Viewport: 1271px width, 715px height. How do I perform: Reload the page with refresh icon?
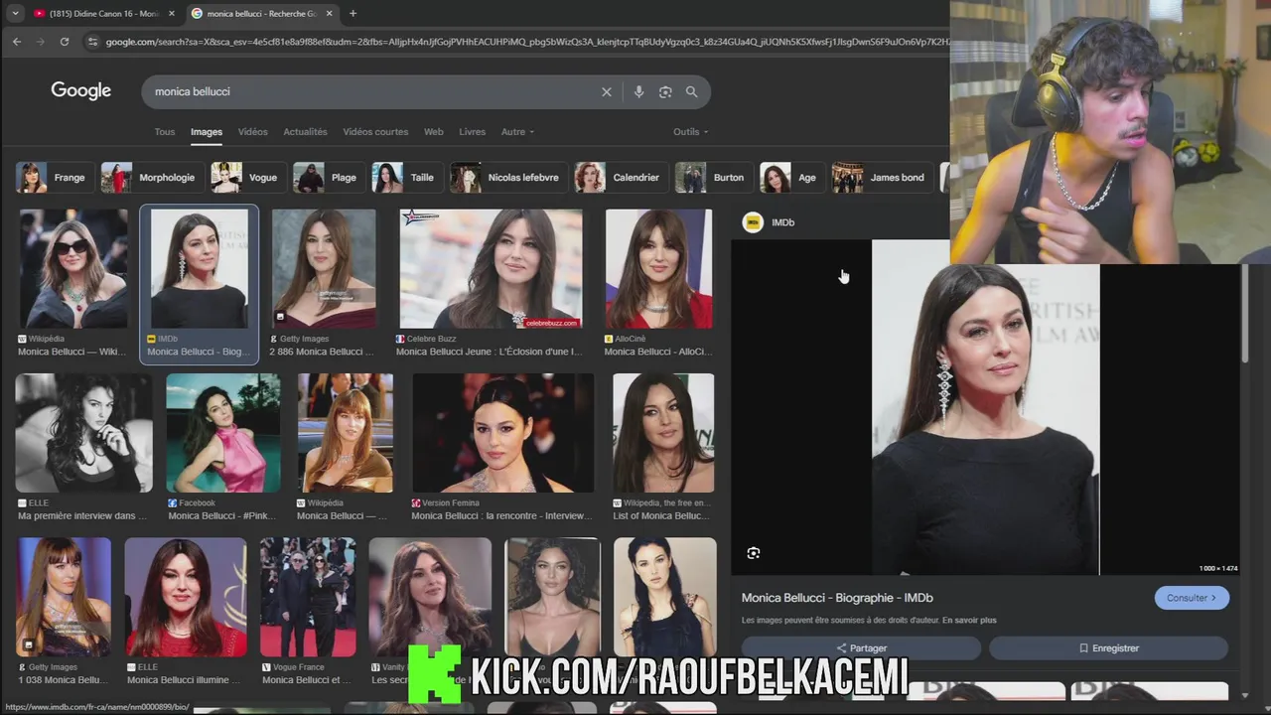65,42
